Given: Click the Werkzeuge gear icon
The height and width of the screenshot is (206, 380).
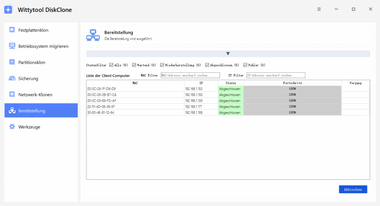Looking at the screenshot, I should click(x=12, y=127).
